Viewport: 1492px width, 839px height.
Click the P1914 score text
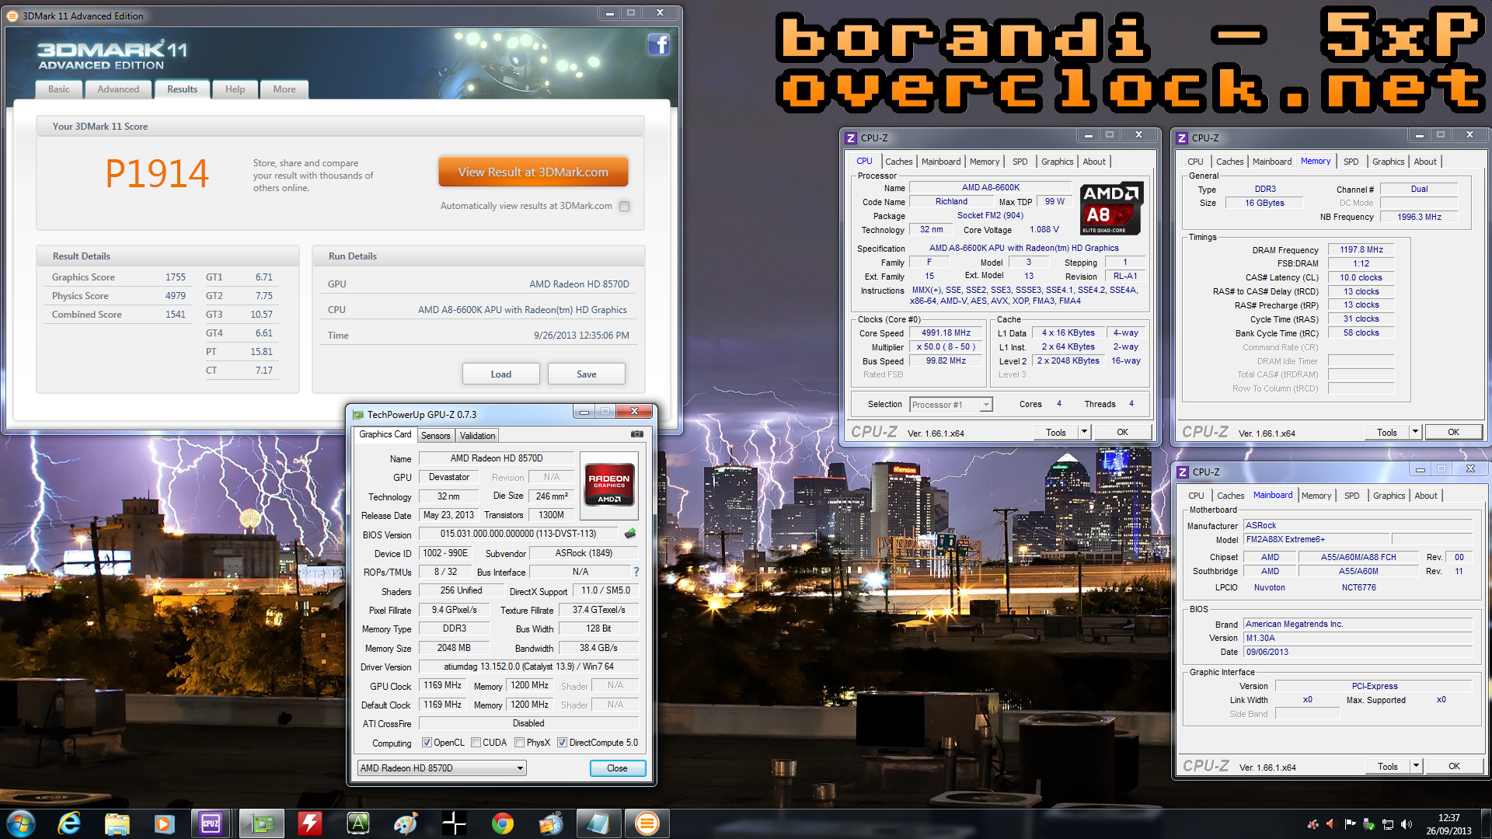point(157,173)
